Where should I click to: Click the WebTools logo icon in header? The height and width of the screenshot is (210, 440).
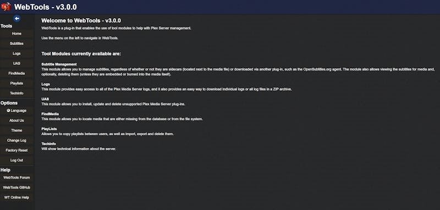[6, 7]
